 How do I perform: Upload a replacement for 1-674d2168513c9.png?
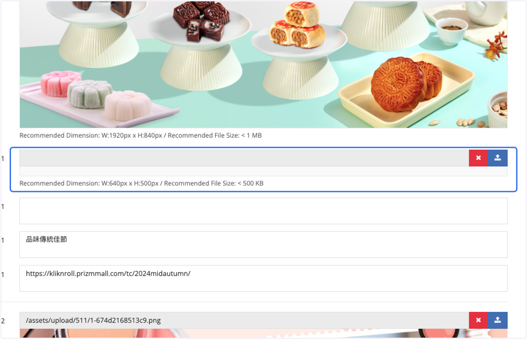point(498,321)
